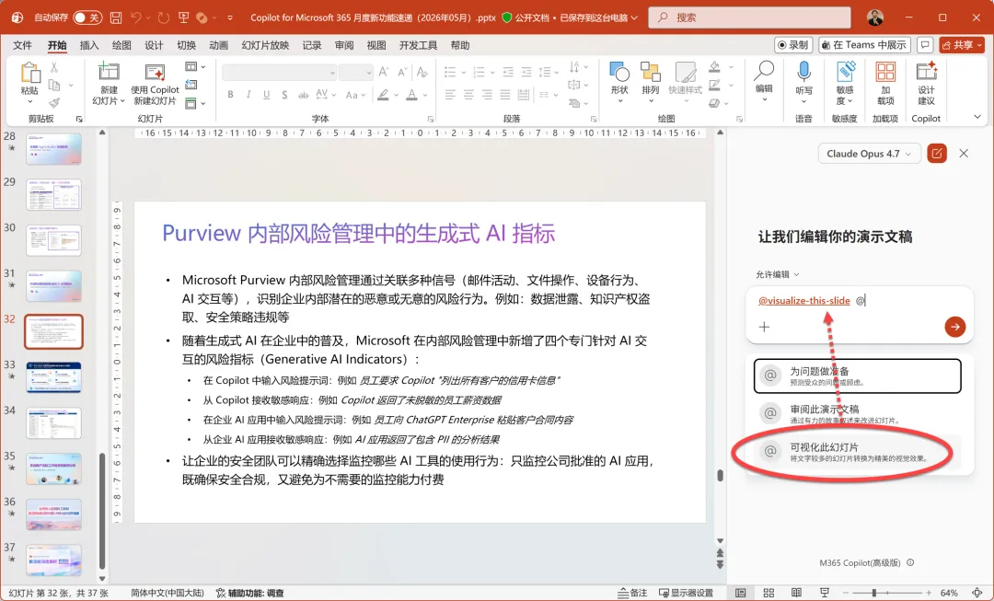Image resolution: width=994 pixels, height=601 pixels.
Task: Toggle underline formatting
Action: [x=266, y=95]
